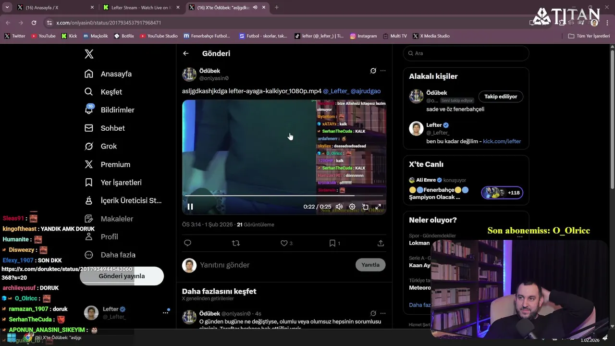615x346 pixels.
Task: Click the Yanıtla button
Action: [370, 265]
